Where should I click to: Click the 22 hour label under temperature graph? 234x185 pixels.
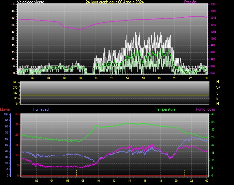click(191, 181)
